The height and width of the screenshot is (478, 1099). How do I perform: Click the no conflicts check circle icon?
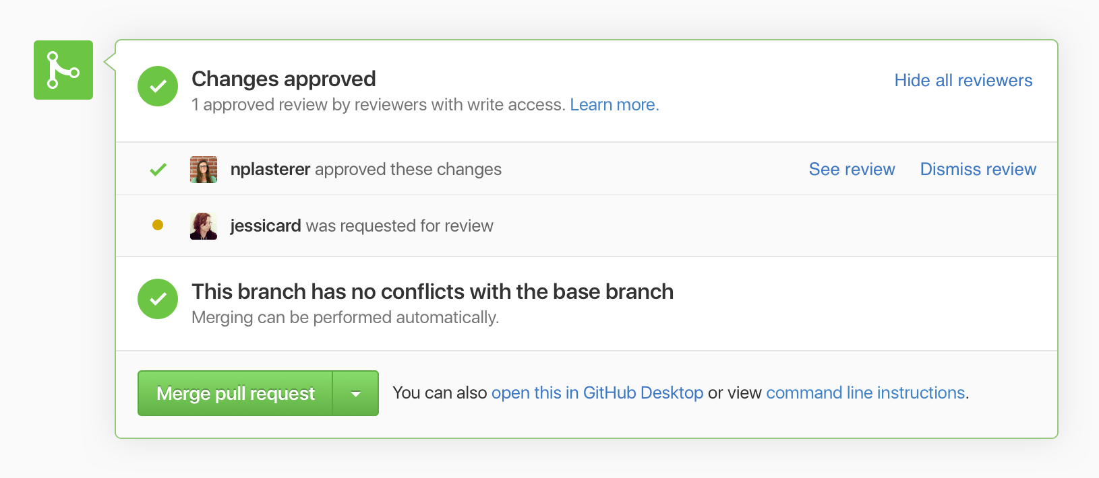[x=158, y=299]
